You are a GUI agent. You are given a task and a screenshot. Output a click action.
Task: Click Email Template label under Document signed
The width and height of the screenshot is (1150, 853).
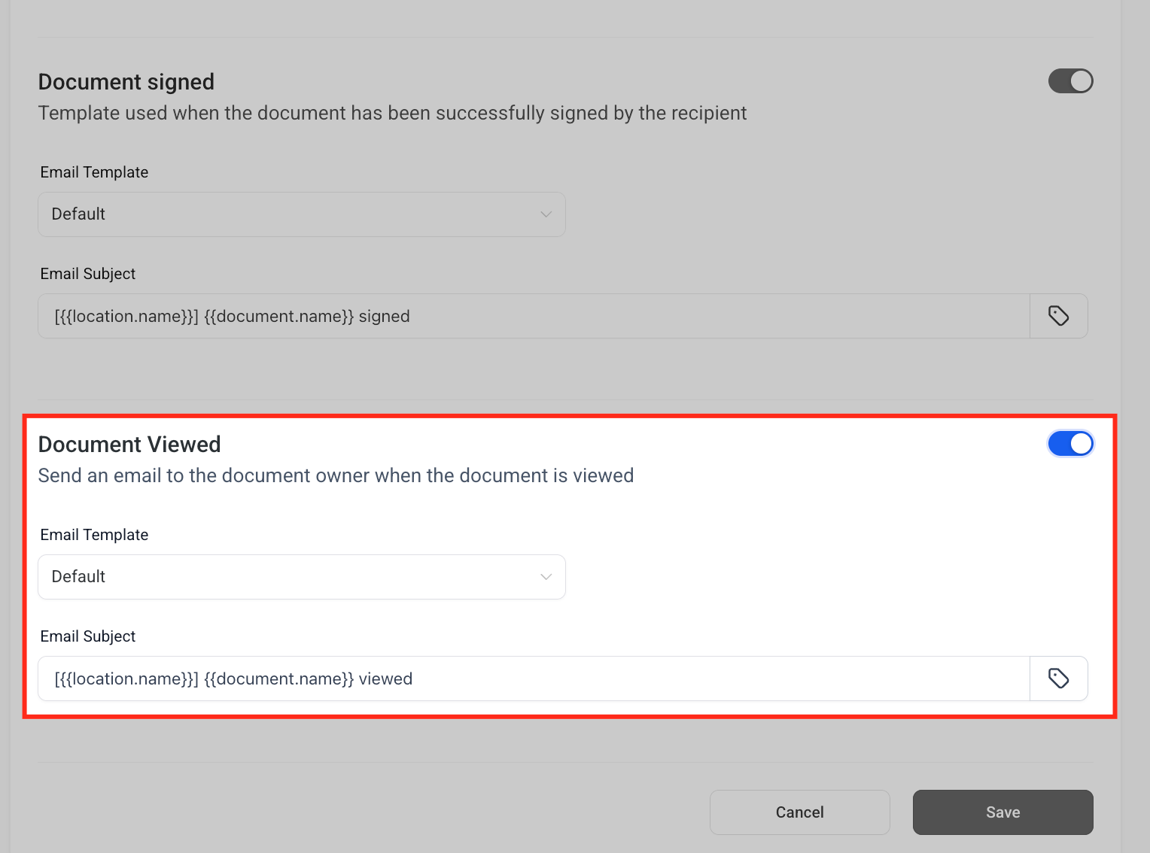click(x=94, y=172)
